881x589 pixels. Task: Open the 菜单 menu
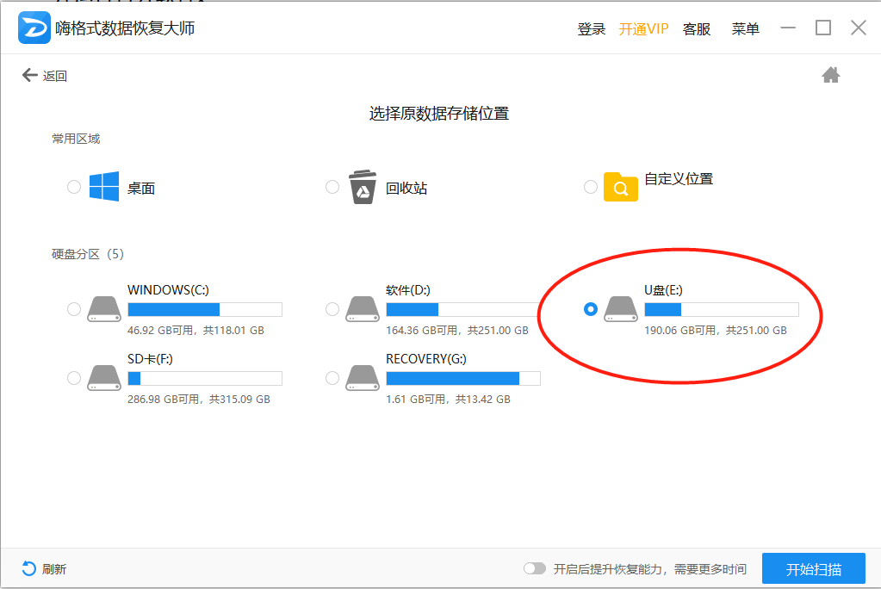746,28
